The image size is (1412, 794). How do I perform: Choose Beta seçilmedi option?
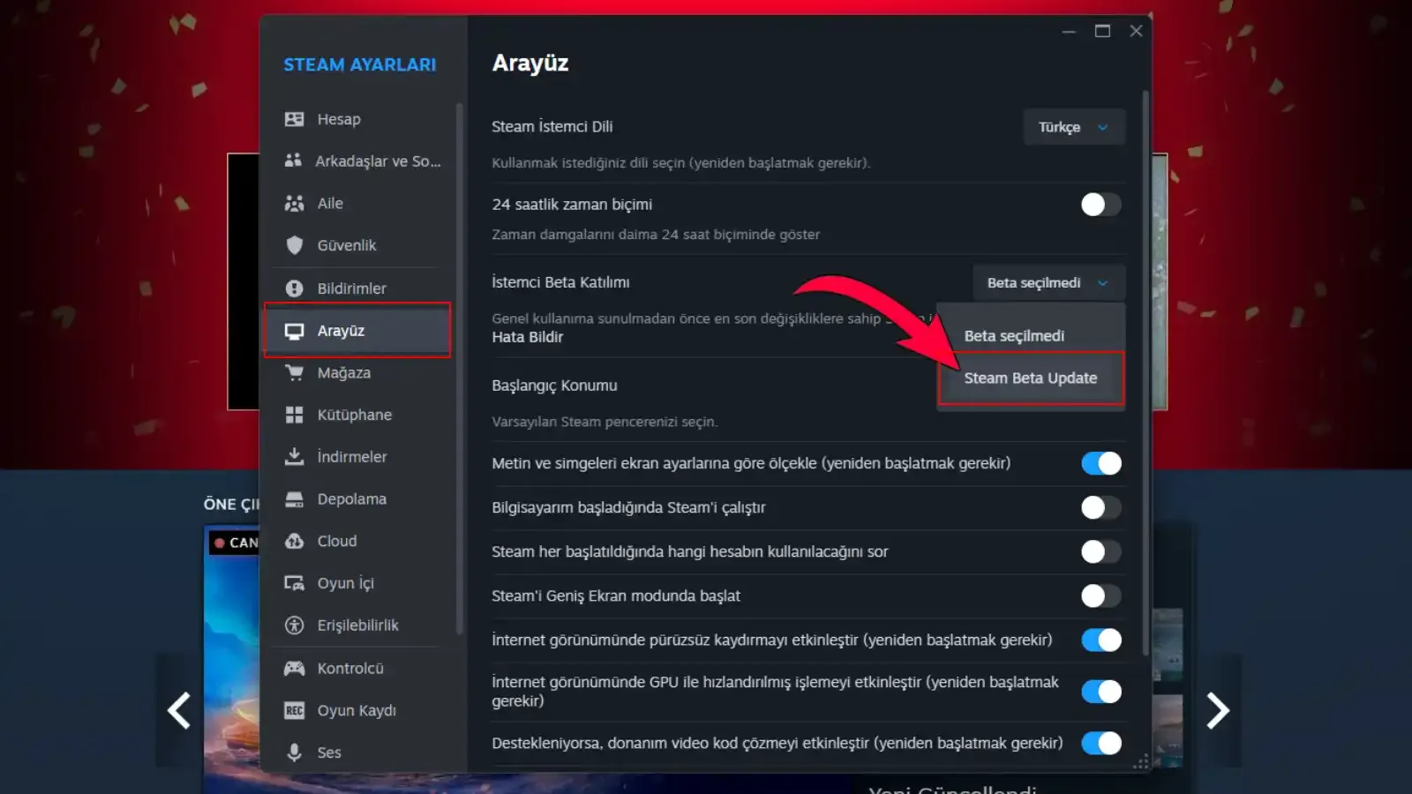click(1015, 335)
